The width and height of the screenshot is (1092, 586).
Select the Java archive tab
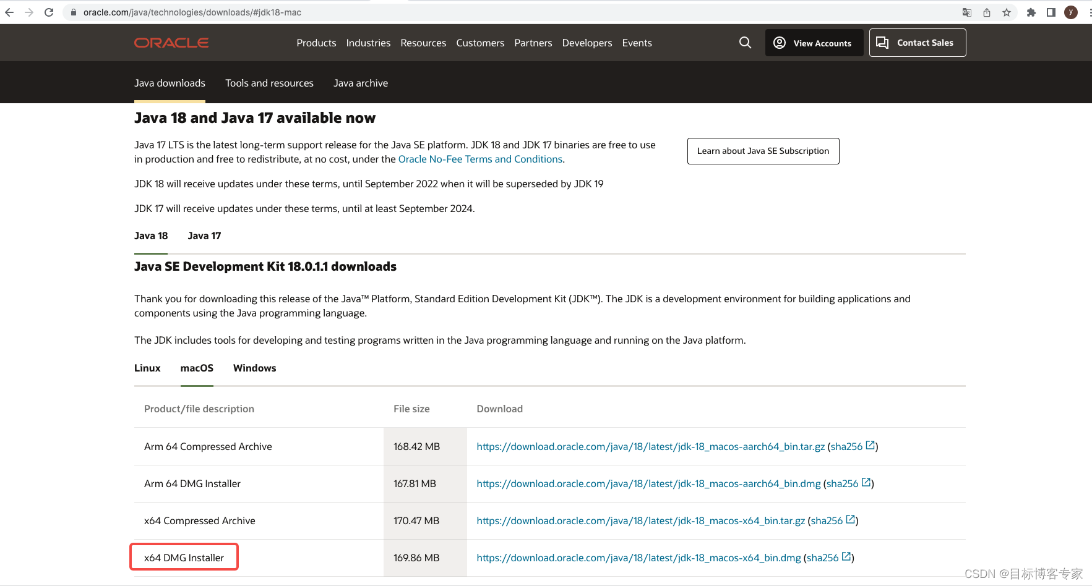361,83
